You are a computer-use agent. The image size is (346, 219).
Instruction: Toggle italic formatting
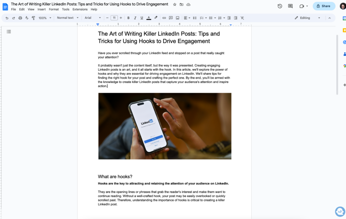pos(135,18)
